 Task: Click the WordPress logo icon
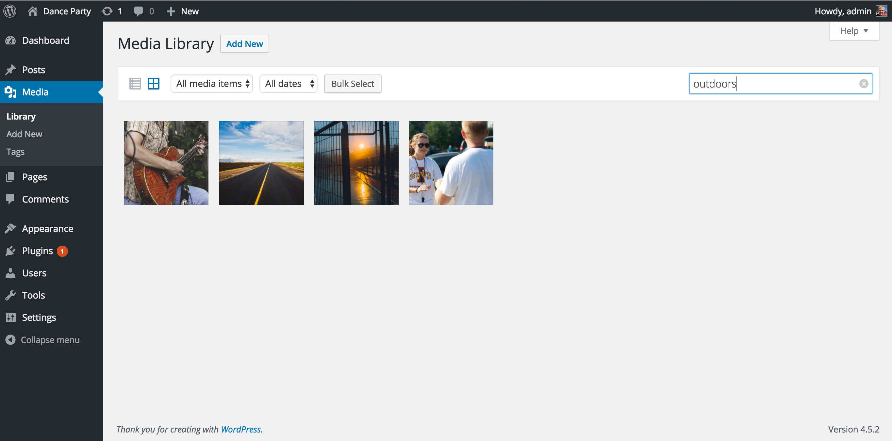(10, 11)
